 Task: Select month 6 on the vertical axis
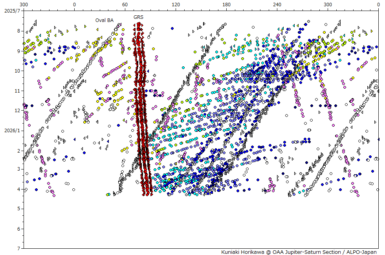[18, 229]
